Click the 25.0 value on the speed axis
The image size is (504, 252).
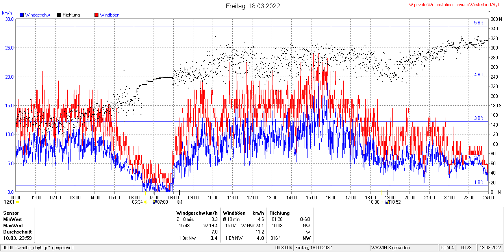tap(9, 48)
